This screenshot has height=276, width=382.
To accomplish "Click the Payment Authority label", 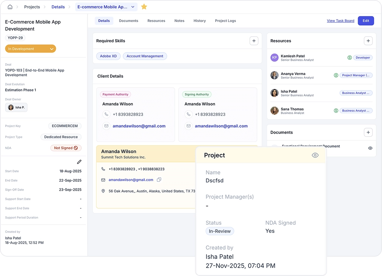I will [115, 94].
